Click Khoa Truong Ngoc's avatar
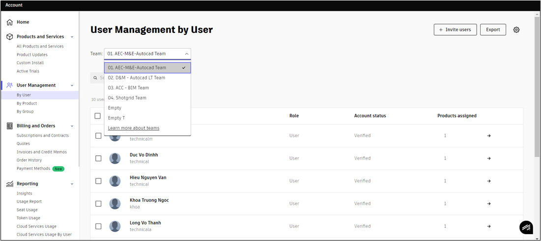Image resolution: width=541 pixels, height=241 pixels. [x=115, y=203]
